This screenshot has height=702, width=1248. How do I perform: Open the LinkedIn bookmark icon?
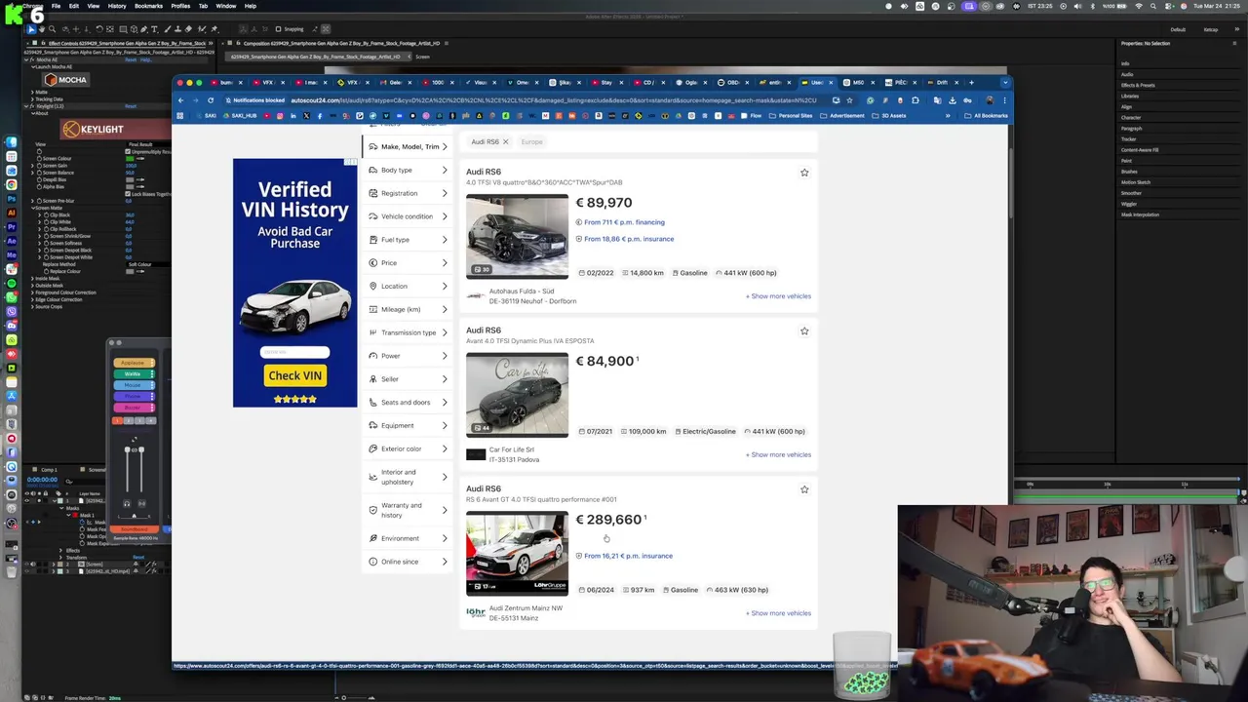pyautogui.click(x=293, y=116)
